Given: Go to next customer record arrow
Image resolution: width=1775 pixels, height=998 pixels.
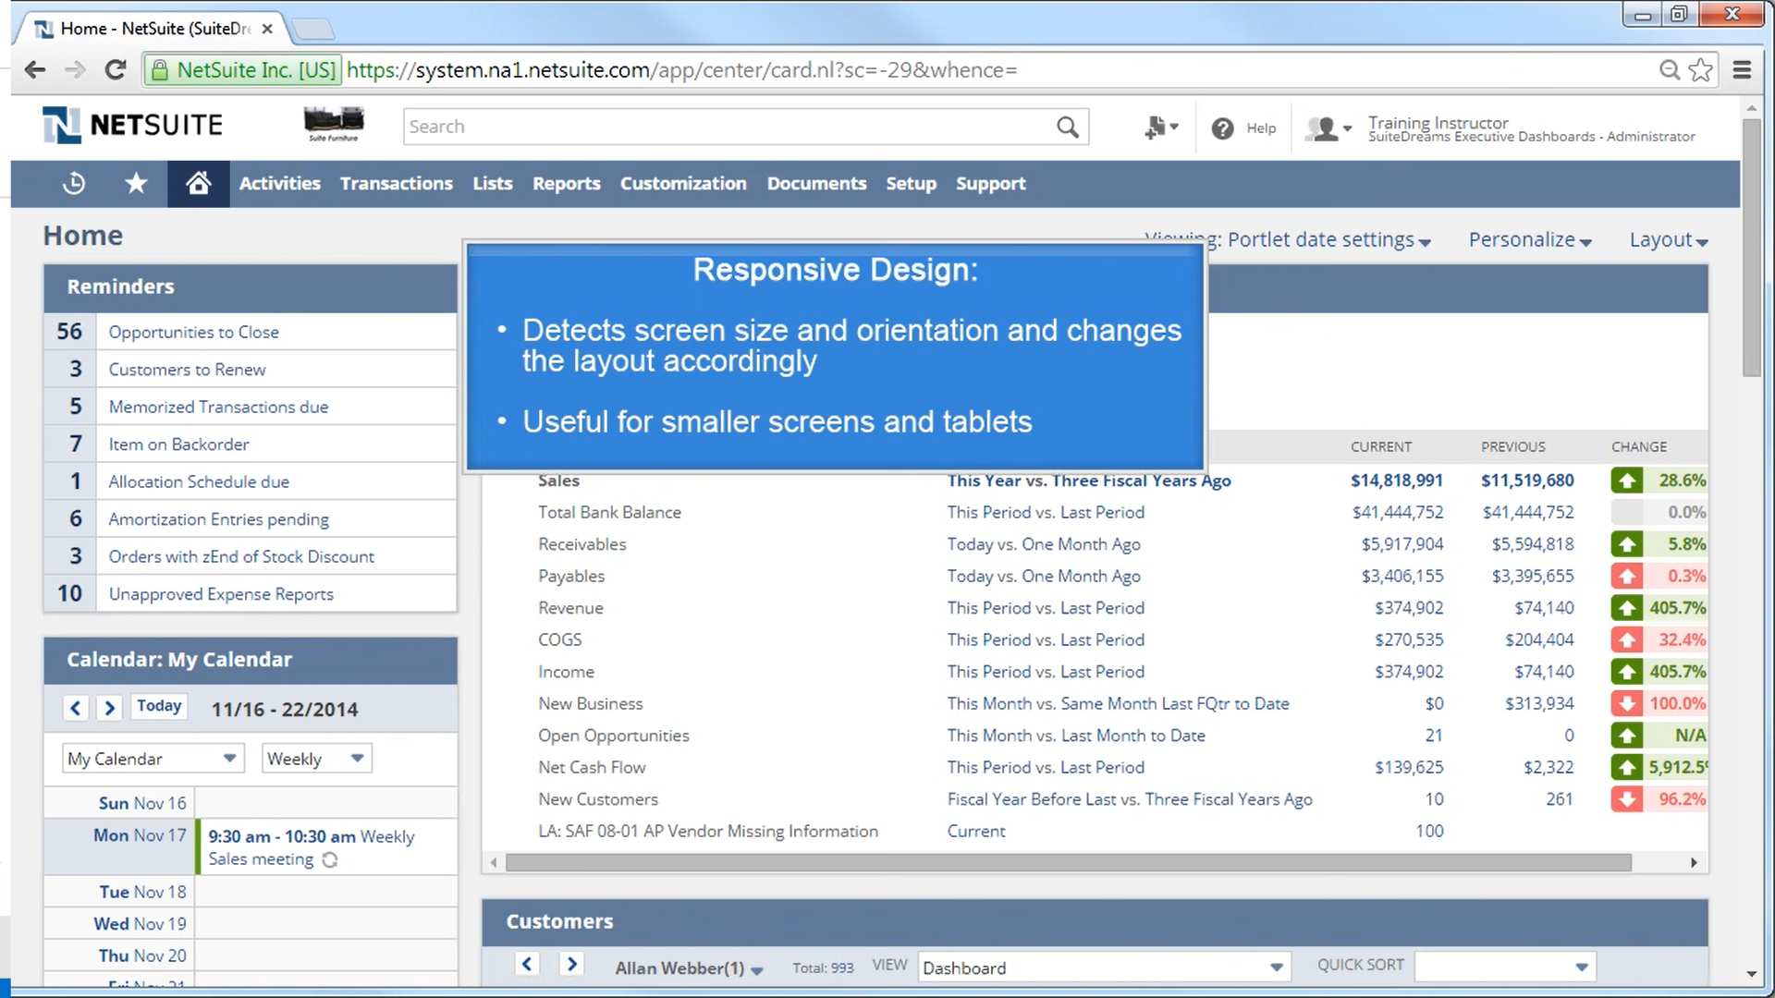Looking at the screenshot, I should [572, 964].
